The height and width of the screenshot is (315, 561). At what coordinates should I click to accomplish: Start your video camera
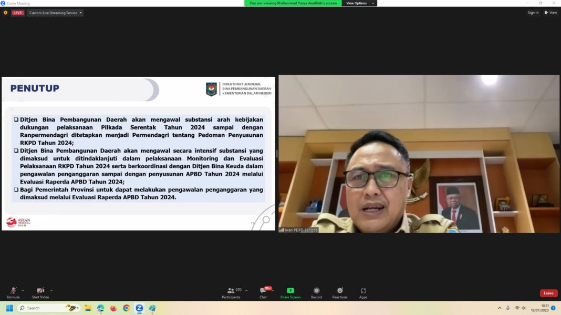tap(40, 291)
